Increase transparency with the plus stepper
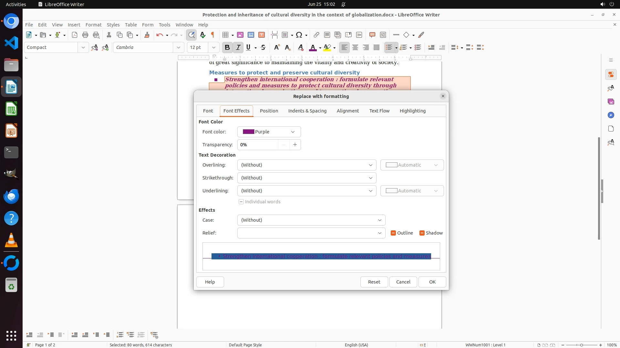This screenshot has width=620, height=348. tap(295, 145)
